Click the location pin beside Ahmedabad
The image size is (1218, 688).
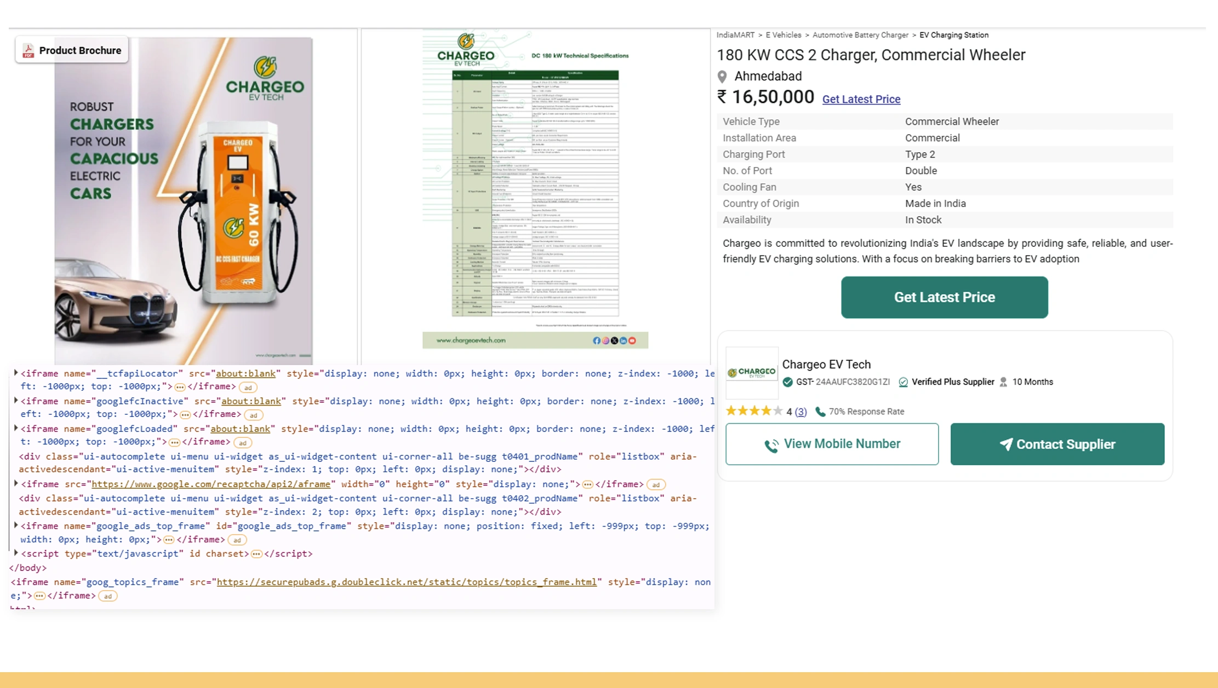[x=722, y=76]
